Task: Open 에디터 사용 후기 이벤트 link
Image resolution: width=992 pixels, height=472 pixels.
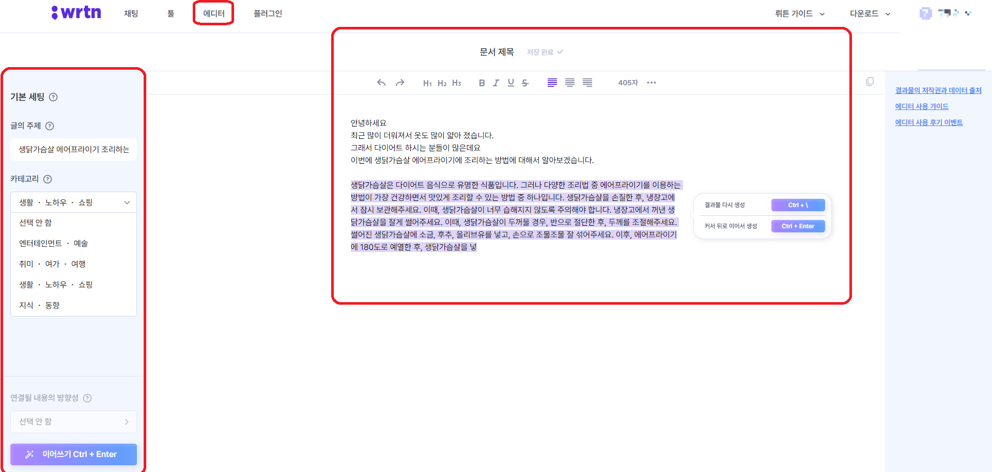Action: click(x=929, y=122)
